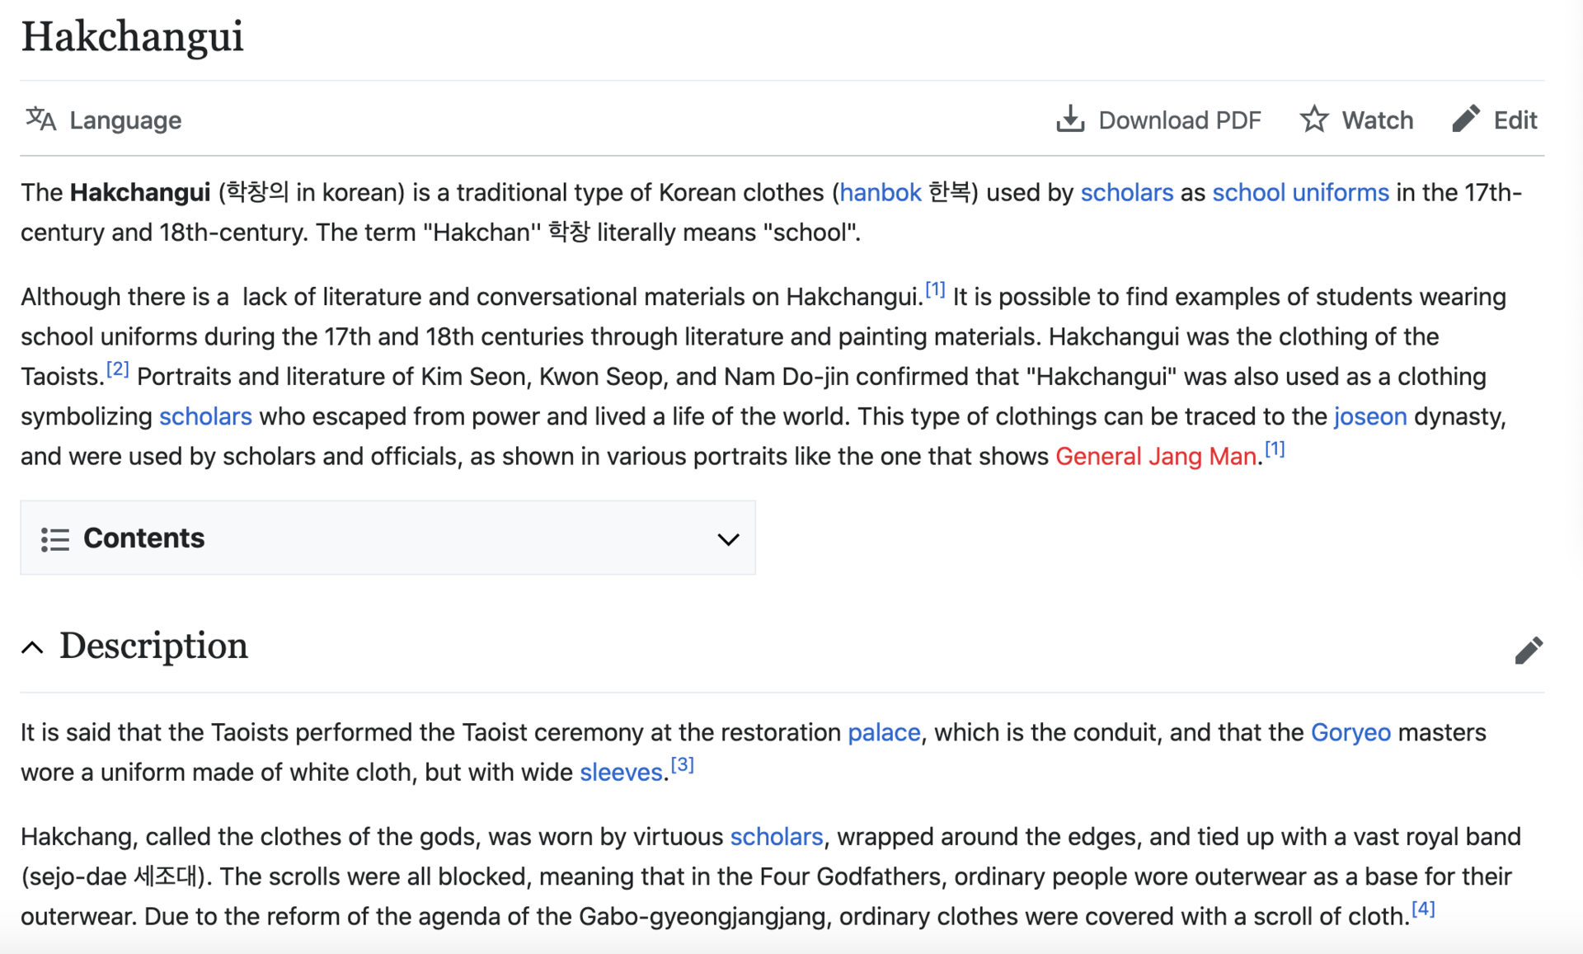Viewport: 1583px width, 954px height.
Task: Click the Contents heading text
Action: click(143, 538)
